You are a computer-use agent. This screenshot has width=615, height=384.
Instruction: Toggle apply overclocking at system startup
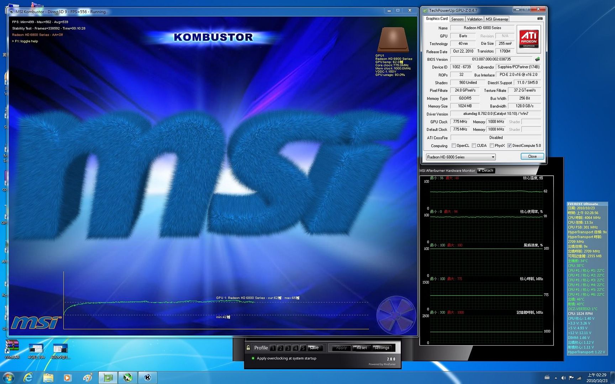click(x=253, y=358)
